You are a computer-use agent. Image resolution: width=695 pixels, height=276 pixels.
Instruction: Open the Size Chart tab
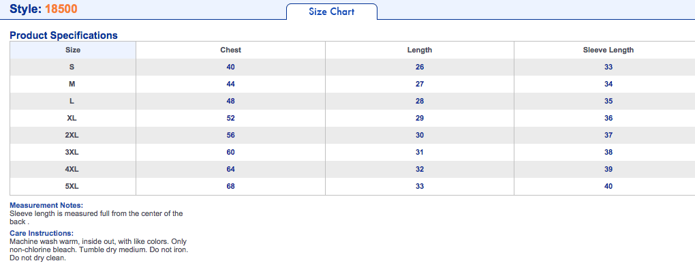[332, 12]
